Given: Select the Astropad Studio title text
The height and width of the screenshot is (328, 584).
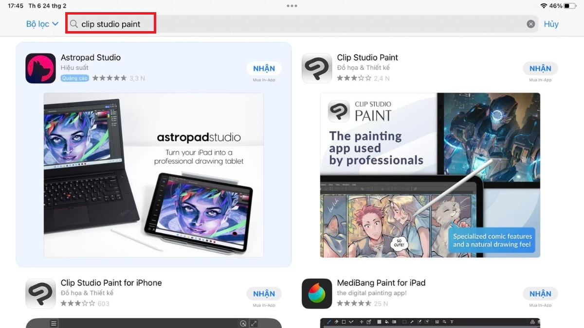Looking at the screenshot, I should click(x=91, y=57).
